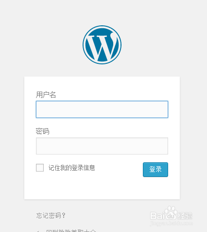Click the 记住我的登录信息 label text
This screenshot has height=232, width=207.
[72, 168]
